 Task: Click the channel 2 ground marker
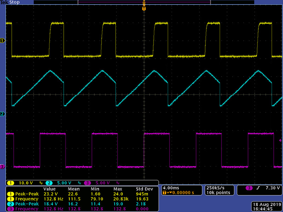click(2, 114)
